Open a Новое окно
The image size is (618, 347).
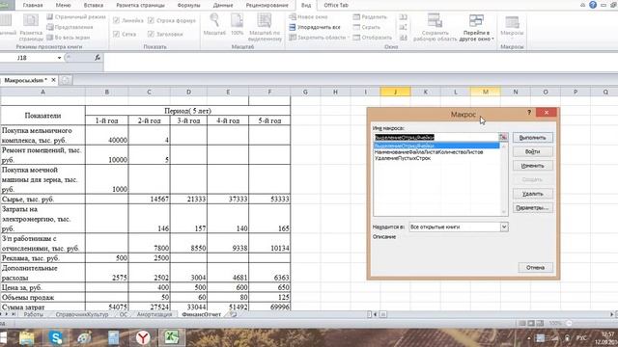(308, 17)
